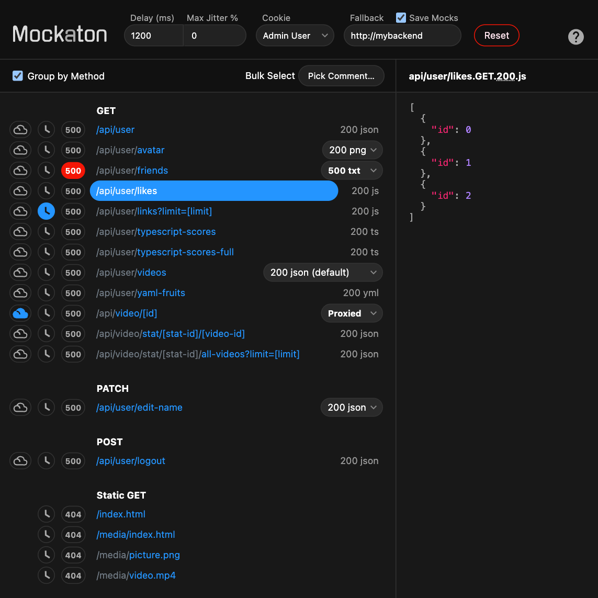Image resolution: width=598 pixels, height=598 pixels.
Task: Open the Cookie dropdown showing Admin User
Action: point(295,36)
